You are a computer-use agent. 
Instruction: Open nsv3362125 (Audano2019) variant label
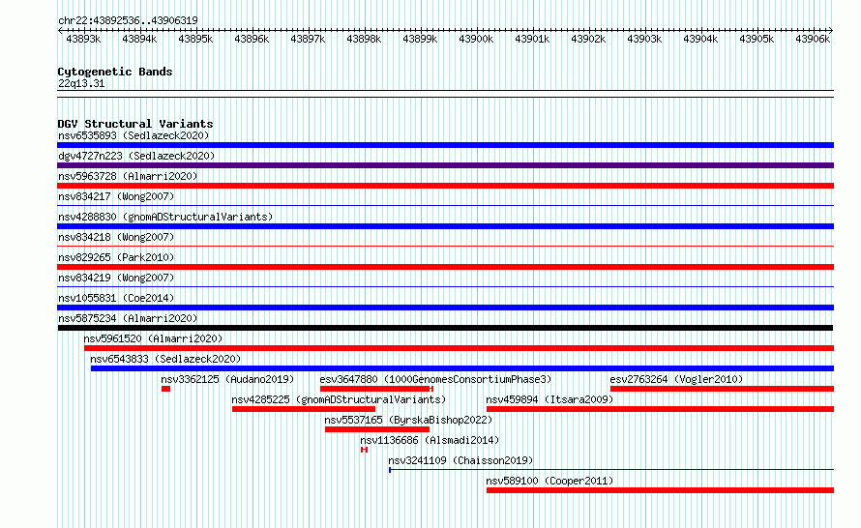pos(227,379)
